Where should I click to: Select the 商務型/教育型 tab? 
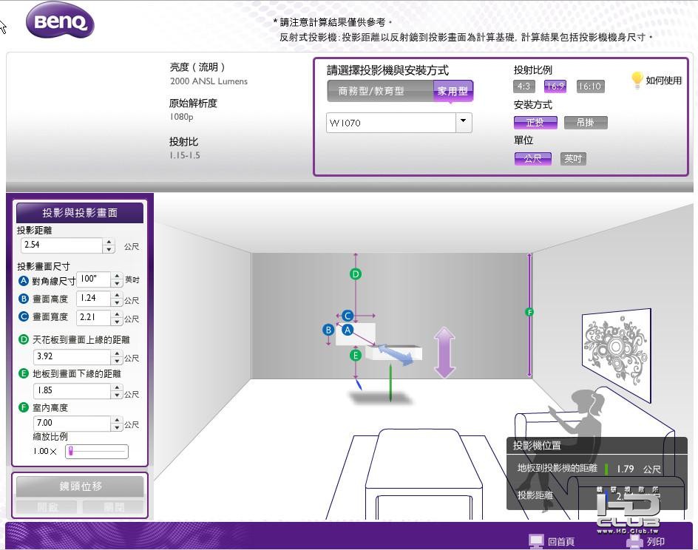pyautogui.click(x=380, y=91)
